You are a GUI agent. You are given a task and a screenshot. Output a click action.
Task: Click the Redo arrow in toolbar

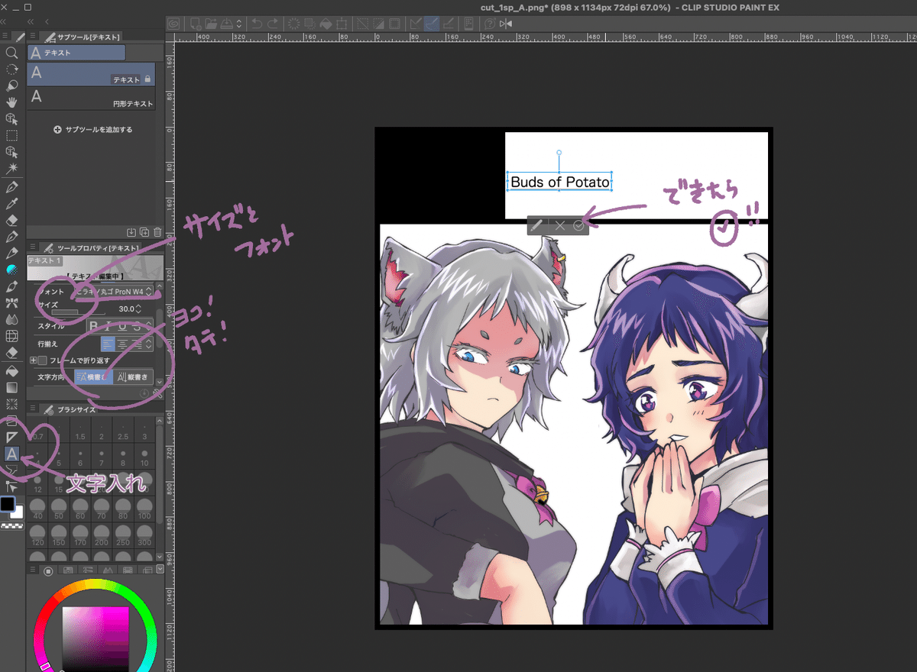coord(273,24)
